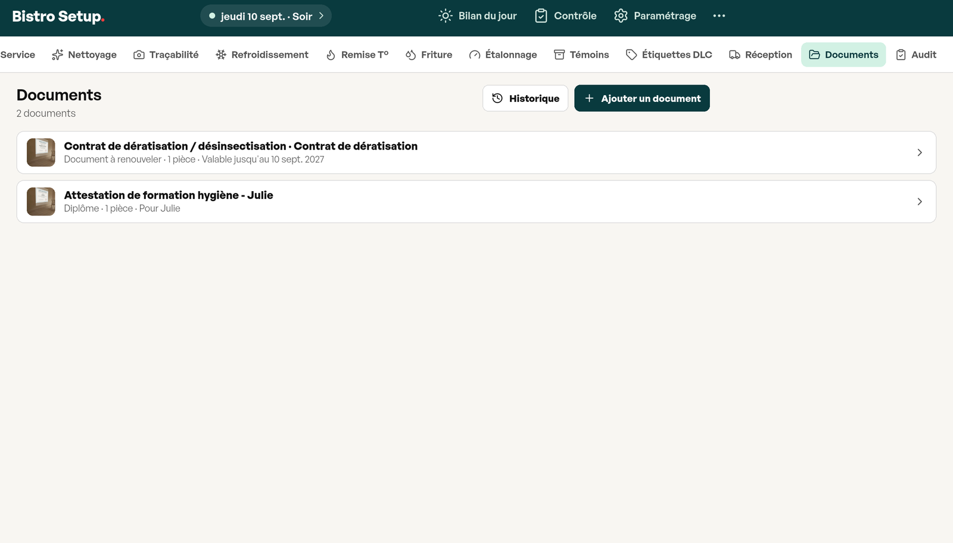
Task: Expand the Contrat de dératisation row chevron
Action: (x=920, y=152)
